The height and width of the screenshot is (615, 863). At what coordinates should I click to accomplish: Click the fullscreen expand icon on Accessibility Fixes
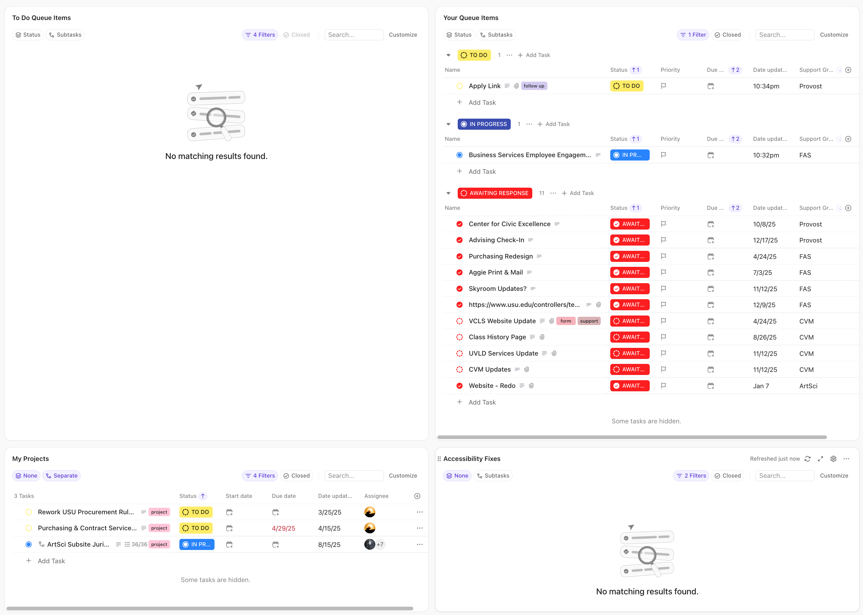pos(820,458)
